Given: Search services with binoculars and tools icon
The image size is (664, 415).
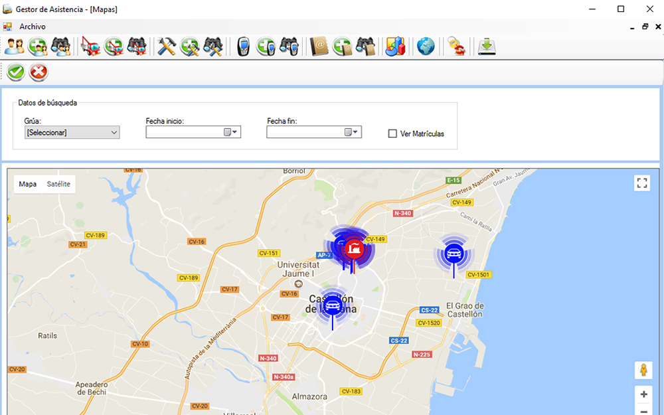Looking at the screenshot, I should pyautogui.click(x=213, y=46).
